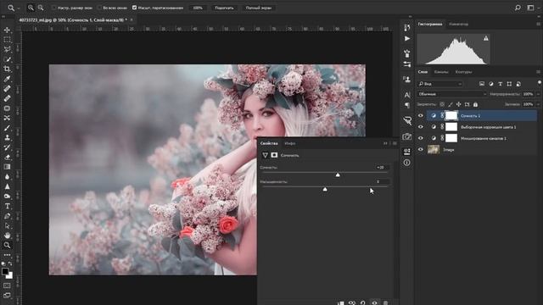Open the Actions play-icon panel
Image resolution: width=543 pixels, height=305 pixels.
point(407,38)
